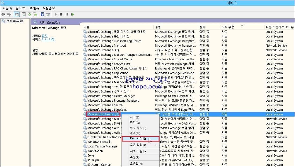Click gear icon of Local Session Manager
Screen dimensions: 295x167
tap(85, 146)
